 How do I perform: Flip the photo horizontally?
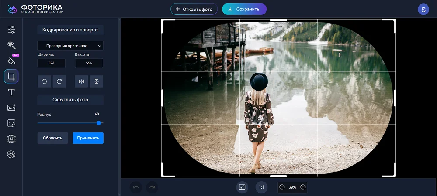pos(81,81)
